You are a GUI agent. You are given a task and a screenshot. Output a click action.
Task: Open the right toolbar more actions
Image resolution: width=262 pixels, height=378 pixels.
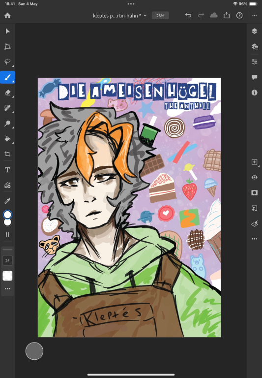click(x=255, y=239)
